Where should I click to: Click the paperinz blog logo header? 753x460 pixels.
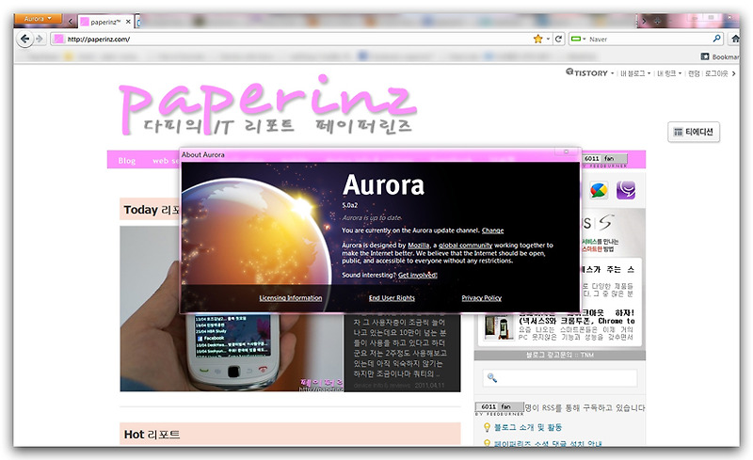click(x=267, y=105)
